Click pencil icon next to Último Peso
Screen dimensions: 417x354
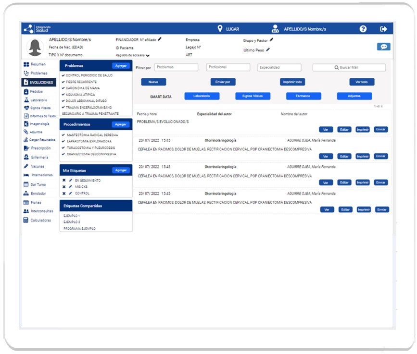click(268, 49)
